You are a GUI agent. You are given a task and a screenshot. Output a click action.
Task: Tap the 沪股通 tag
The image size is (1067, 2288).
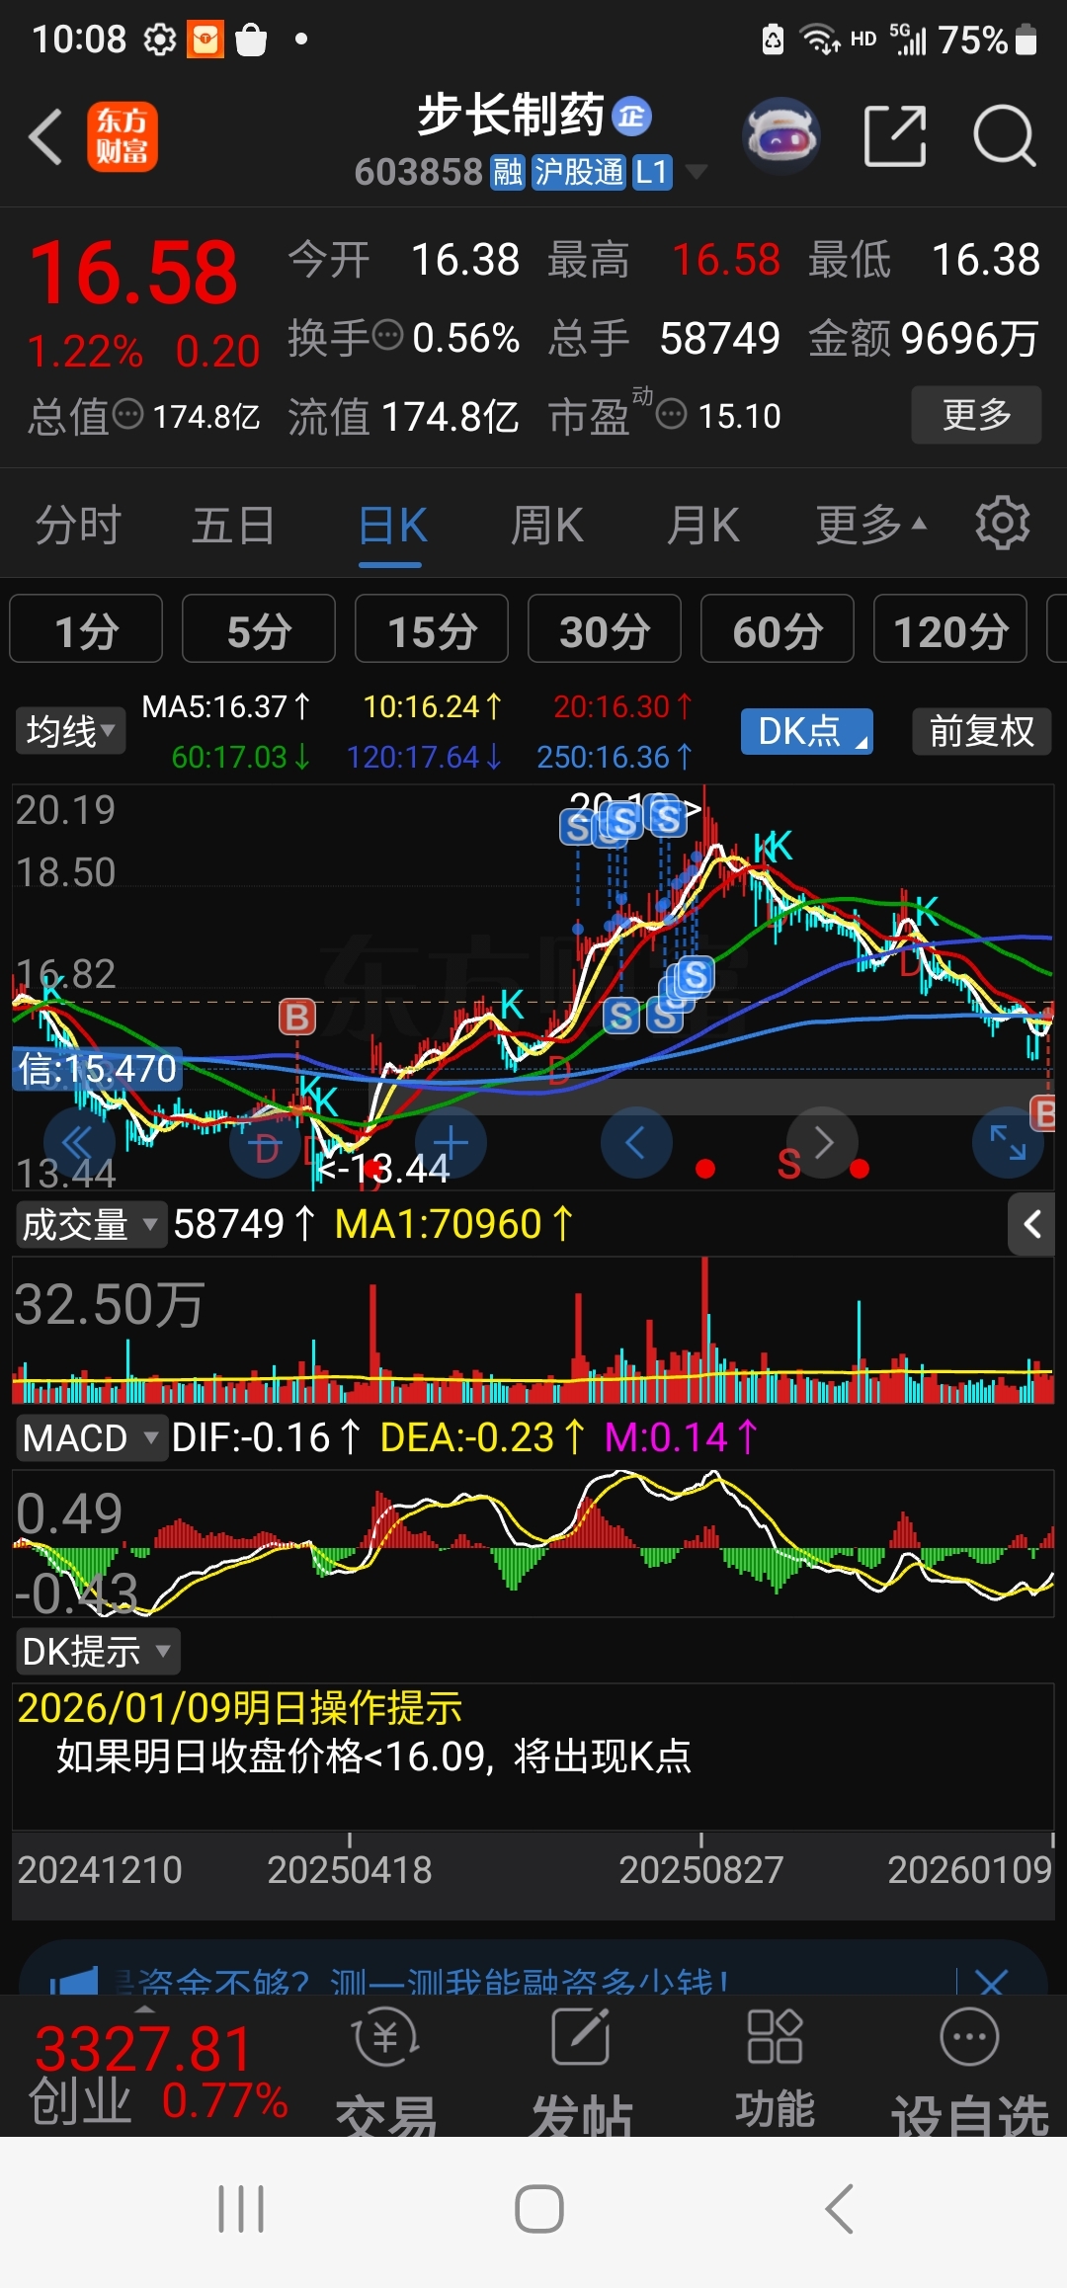579,173
